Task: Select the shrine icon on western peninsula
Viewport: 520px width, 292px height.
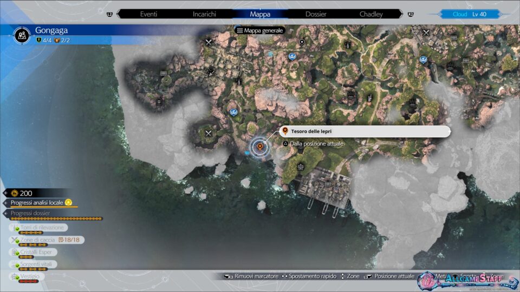Action: [x=159, y=101]
